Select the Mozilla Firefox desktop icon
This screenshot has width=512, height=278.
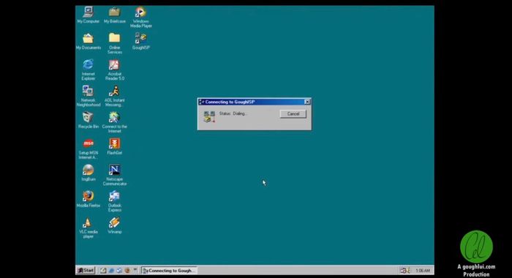[x=89, y=199]
